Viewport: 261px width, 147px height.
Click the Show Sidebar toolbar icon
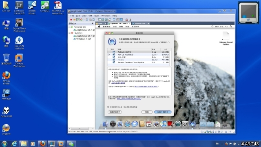coord(100,20)
